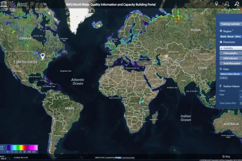Select the Chlorophyll-a parameter option

[231, 53]
